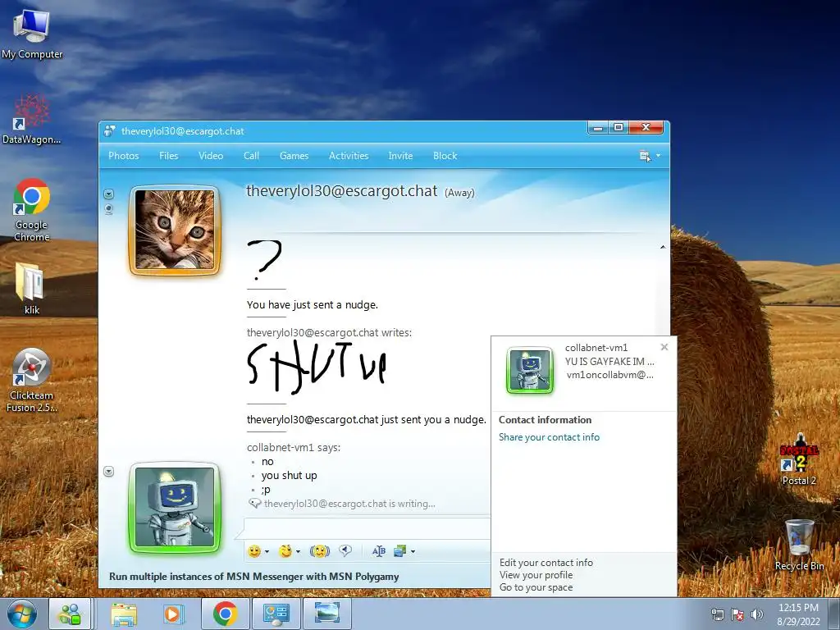Click the robot avatar in the contact card
Viewport: 840px width, 630px height.
tap(530, 370)
